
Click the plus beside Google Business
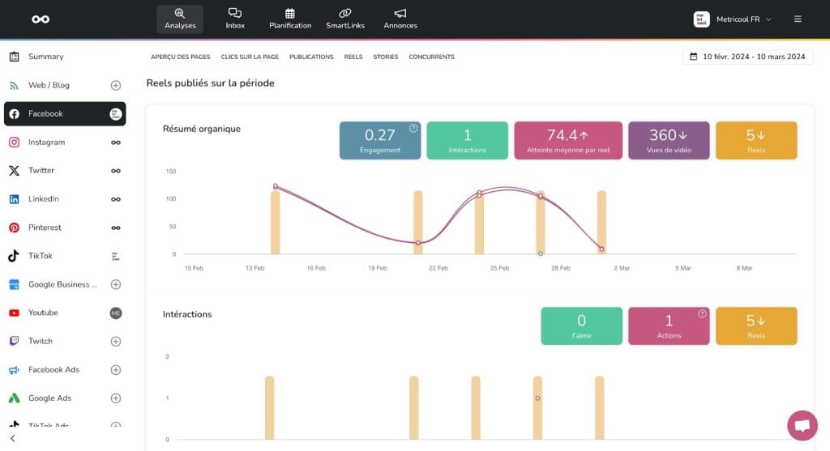tap(116, 284)
